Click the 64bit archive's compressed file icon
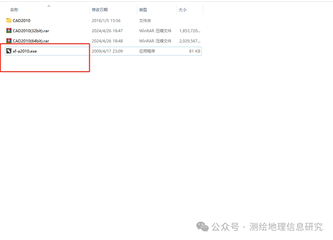333x240 pixels. point(9,41)
